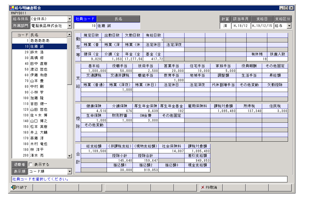The width and height of the screenshot is (309, 203).
Task: Click the 社員コード input field
Action: [85, 26]
